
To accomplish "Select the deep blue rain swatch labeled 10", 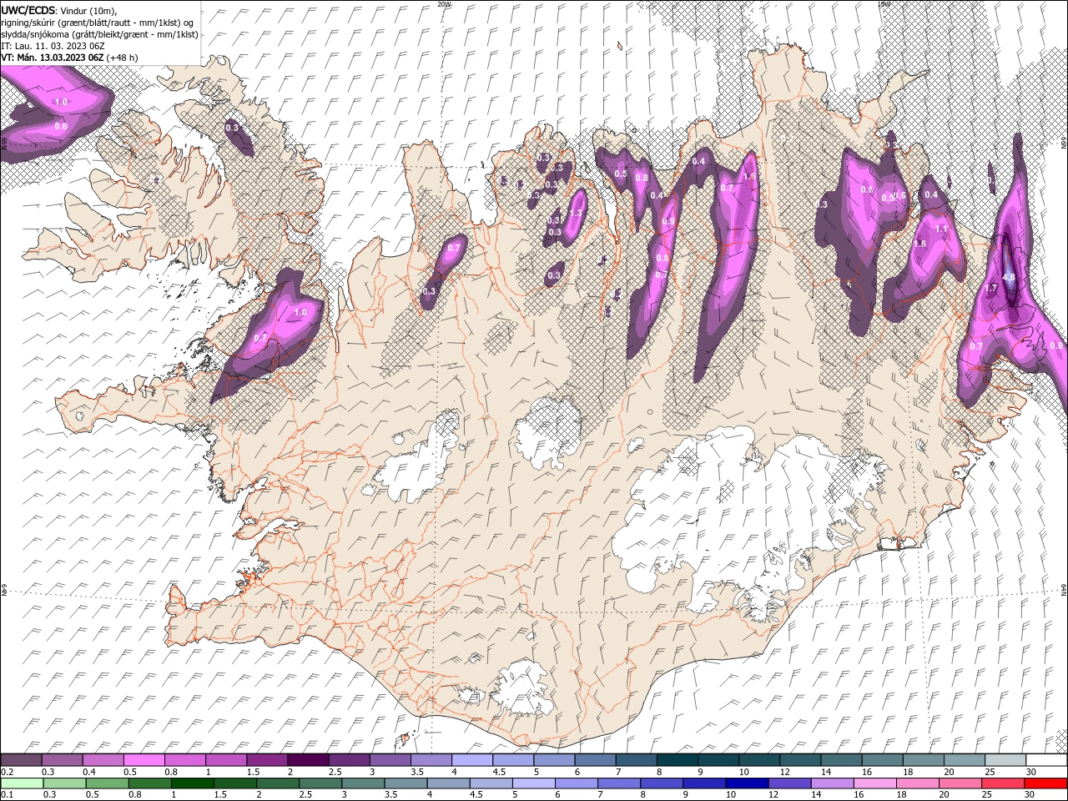I will [746, 783].
